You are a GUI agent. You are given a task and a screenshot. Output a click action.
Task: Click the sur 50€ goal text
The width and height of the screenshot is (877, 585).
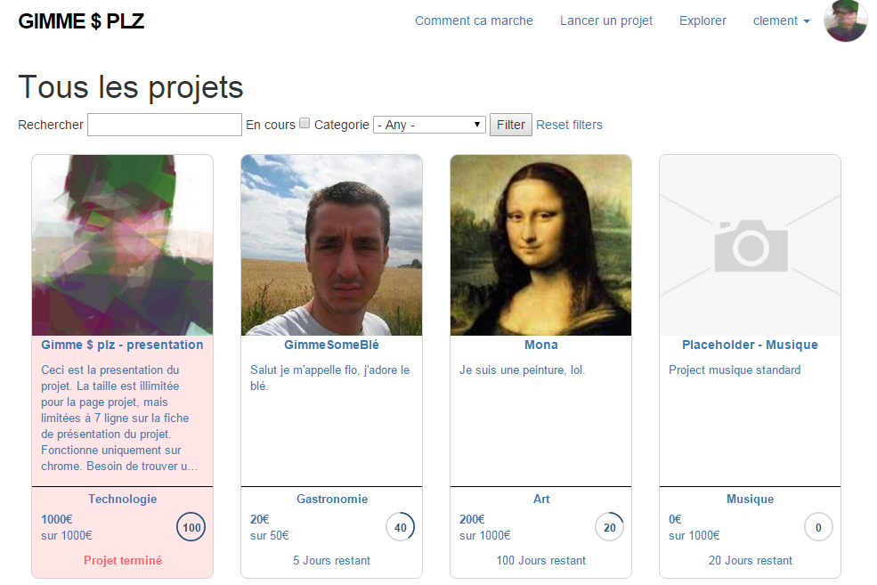(270, 535)
